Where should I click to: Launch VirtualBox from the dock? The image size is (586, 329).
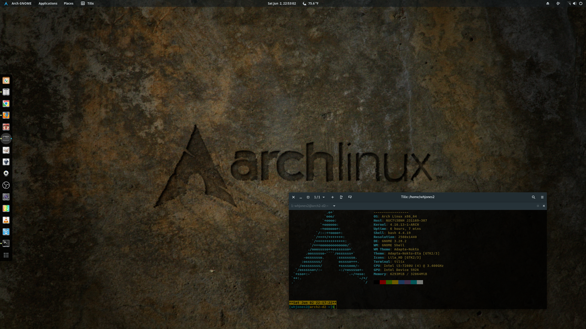6,232
